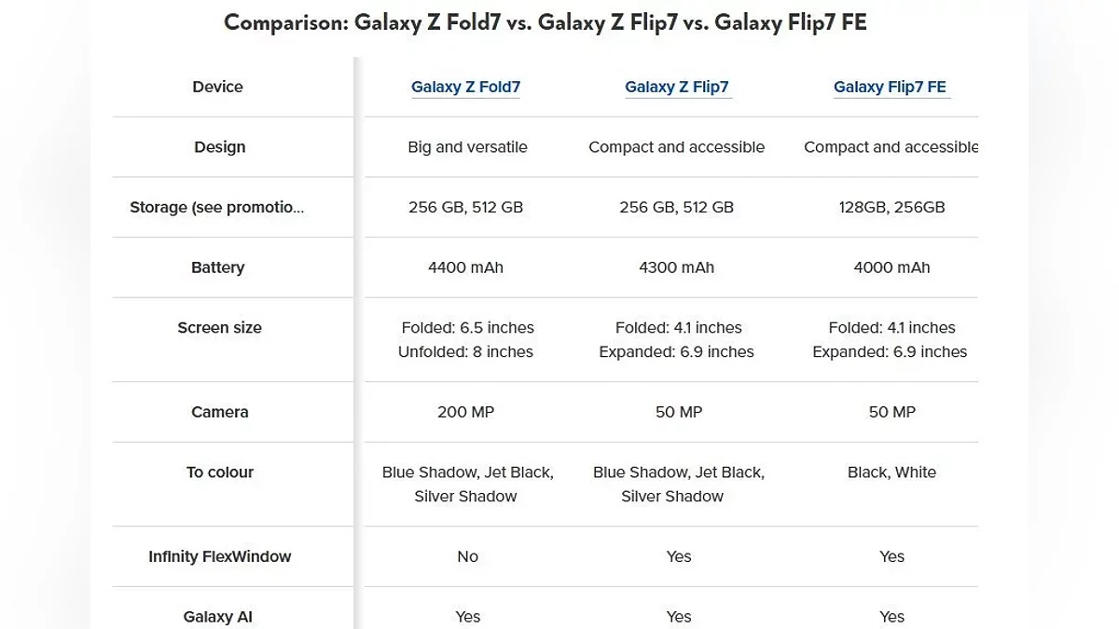Select the Camera row label
This screenshot has width=1119, height=629.
(x=219, y=412)
